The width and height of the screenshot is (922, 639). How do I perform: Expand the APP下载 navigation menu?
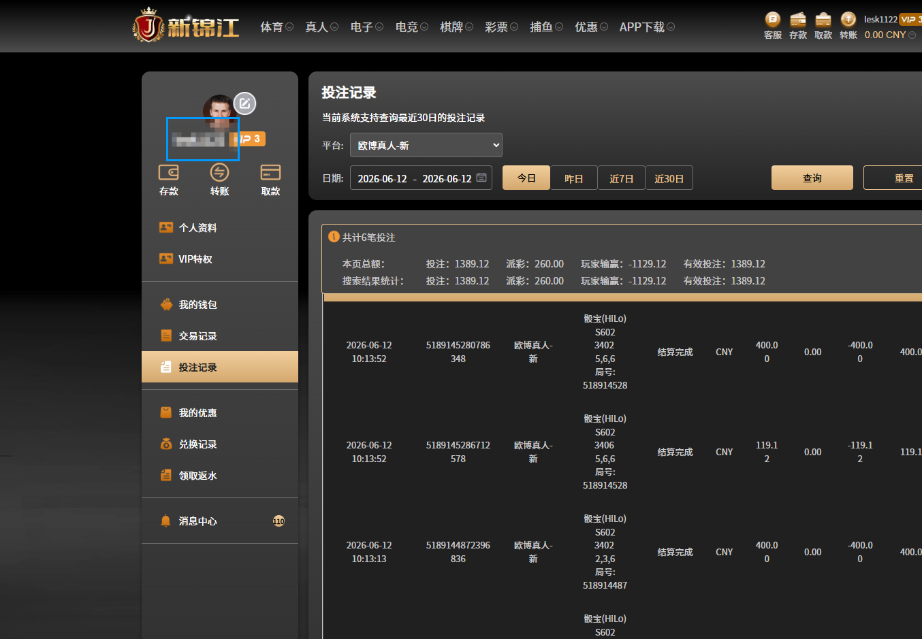[647, 27]
